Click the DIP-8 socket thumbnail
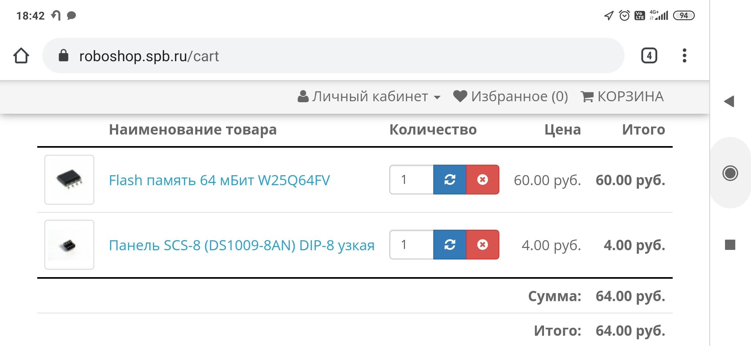The width and height of the screenshot is (751, 346). tap(69, 245)
